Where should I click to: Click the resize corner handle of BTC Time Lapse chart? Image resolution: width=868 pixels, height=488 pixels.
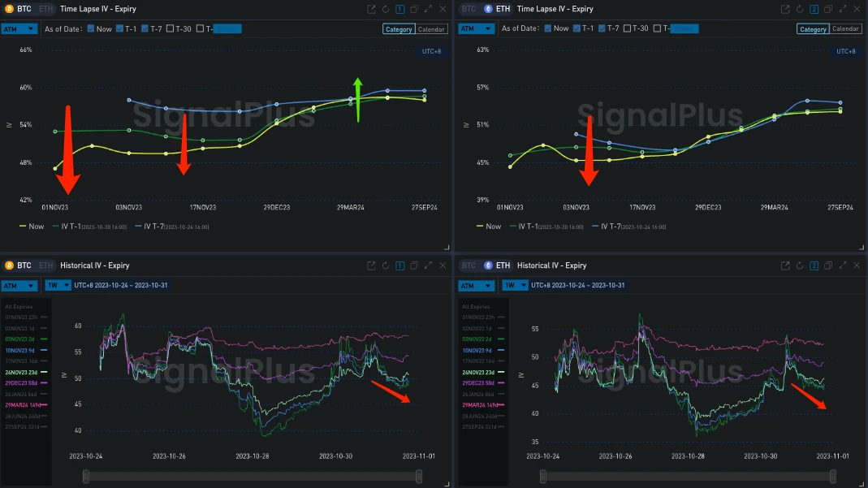(447, 247)
